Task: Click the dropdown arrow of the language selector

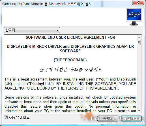Action: tap(57, 30)
